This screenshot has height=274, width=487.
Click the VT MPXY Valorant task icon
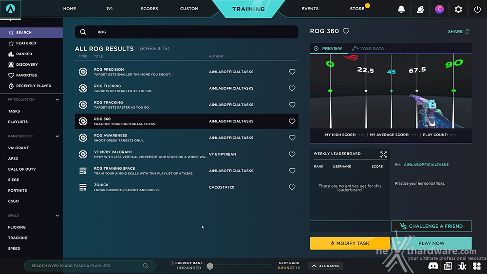(83, 154)
